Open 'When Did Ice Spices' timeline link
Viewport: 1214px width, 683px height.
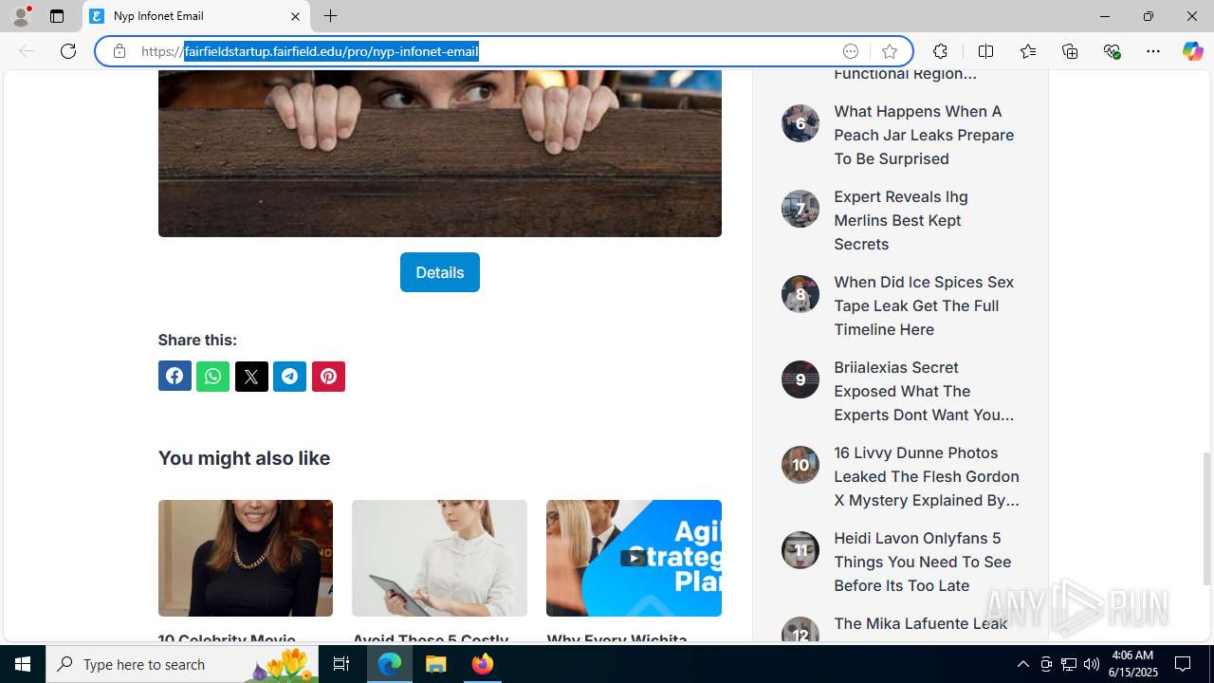click(925, 305)
